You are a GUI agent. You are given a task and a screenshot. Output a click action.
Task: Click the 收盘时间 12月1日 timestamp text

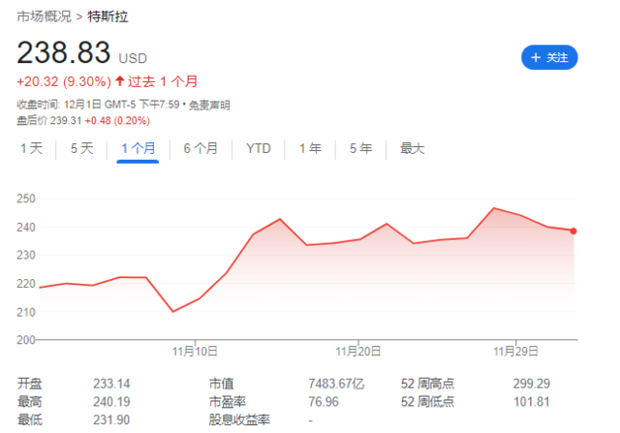98,106
